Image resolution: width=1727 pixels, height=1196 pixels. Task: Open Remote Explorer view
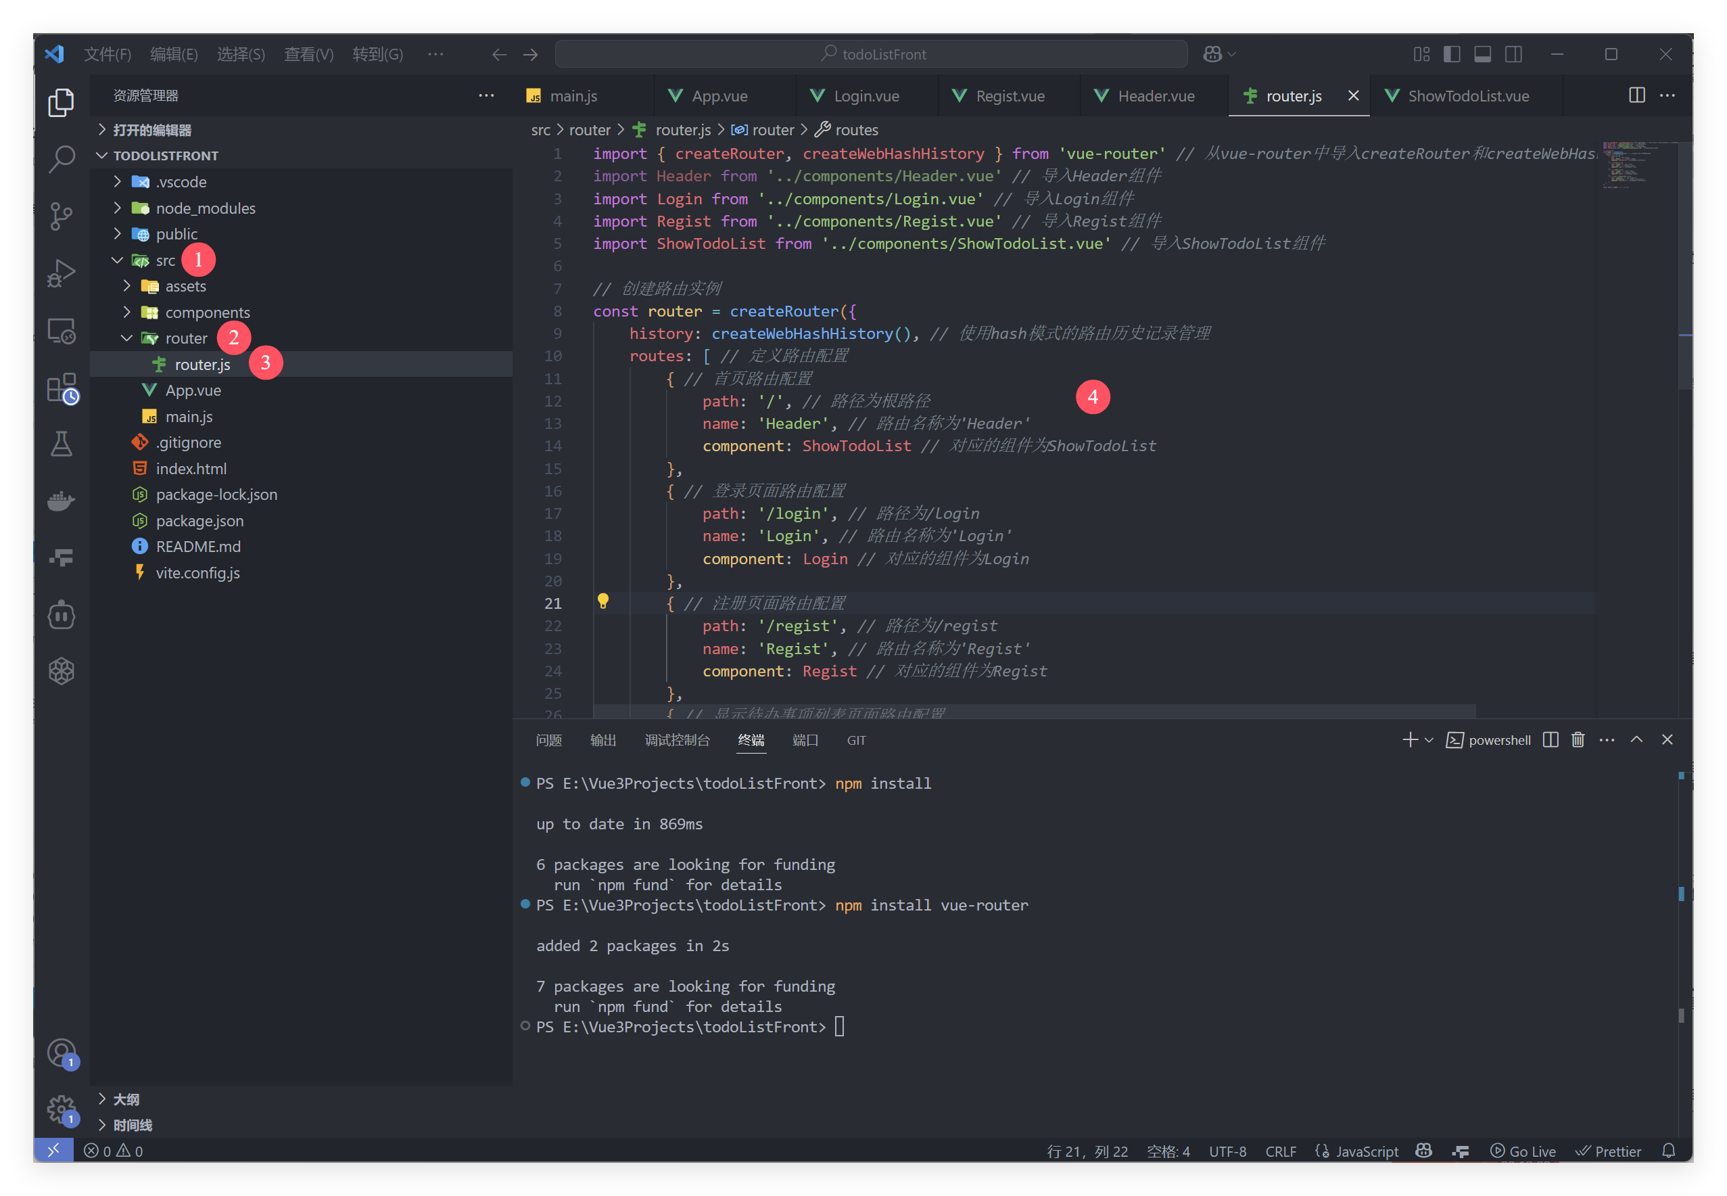coord(62,331)
